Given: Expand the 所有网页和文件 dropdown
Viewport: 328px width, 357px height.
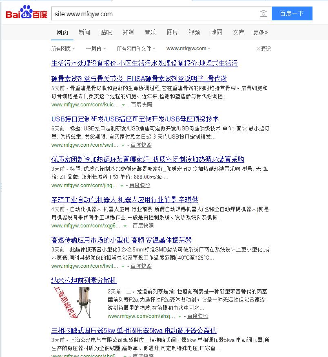Looking at the screenshot, I should [x=136, y=48].
